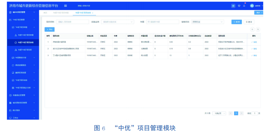The width and height of the screenshot is (274, 135).
Task: Open the 实施主体 dropdown
Action: click(117, 22)
